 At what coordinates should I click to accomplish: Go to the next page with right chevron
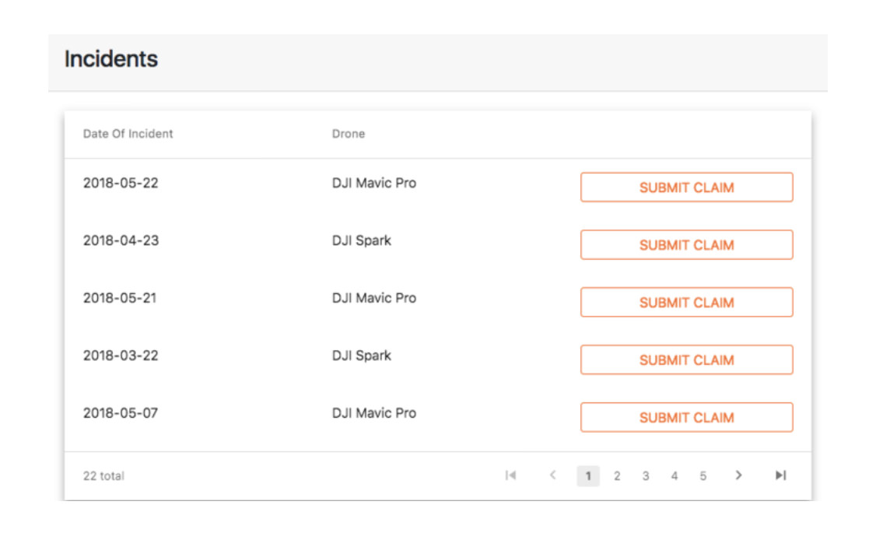coord(738,475)
